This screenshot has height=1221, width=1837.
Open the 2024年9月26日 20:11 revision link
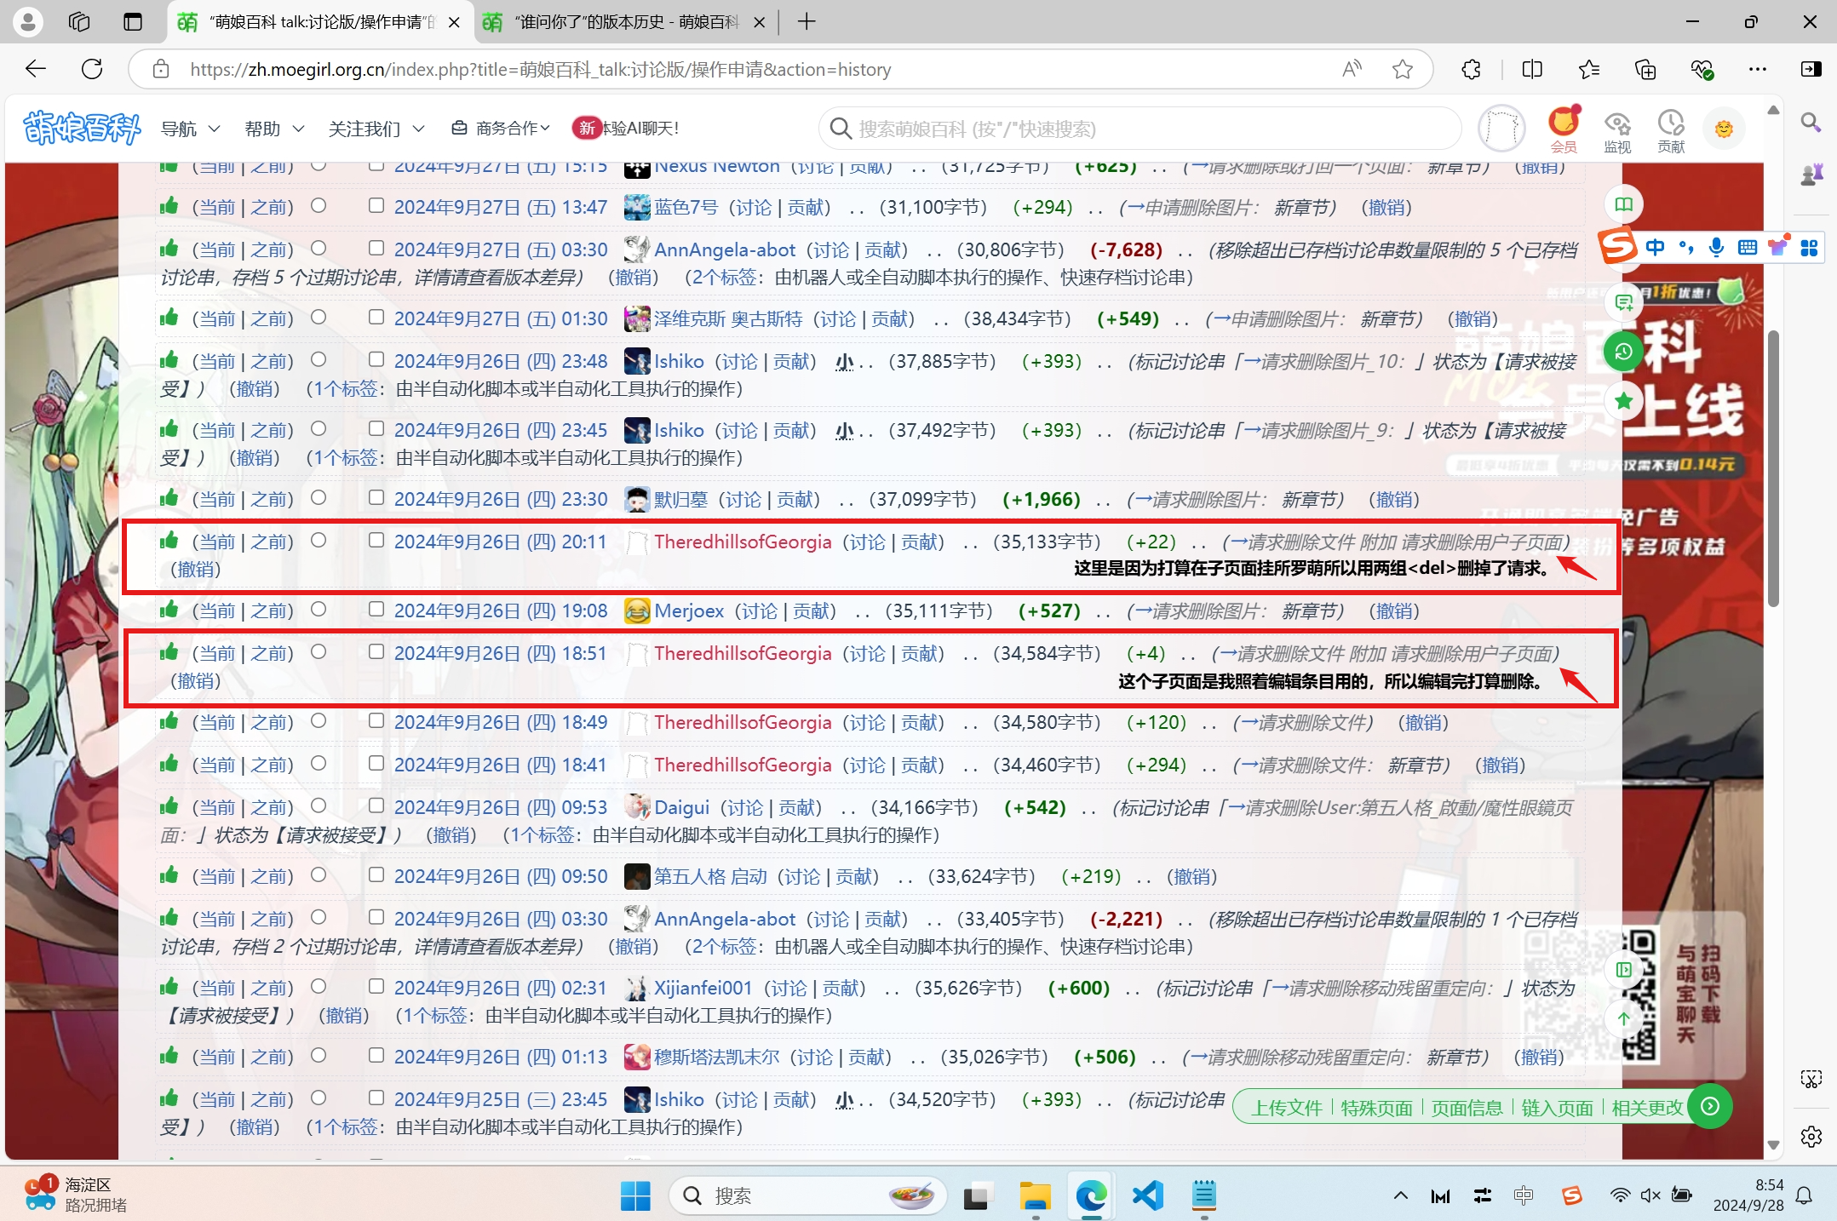(x=500, y=542)
